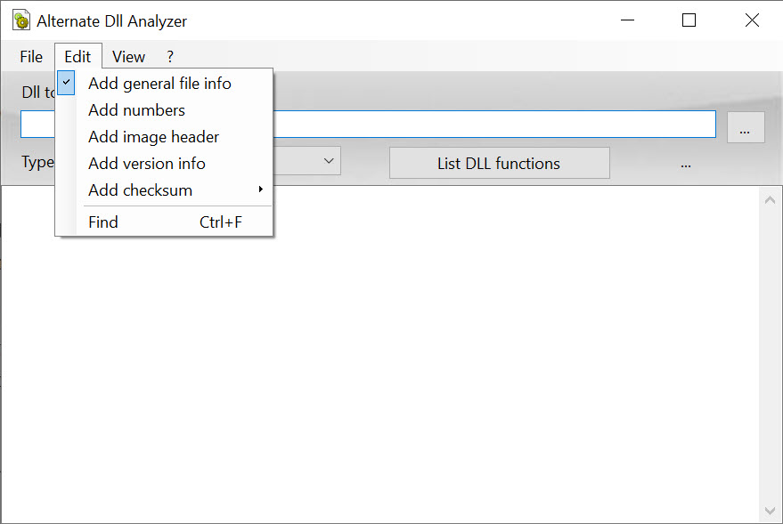783x524 pixels.
Task: Click the scrollbar down arrow
Action: [770, 511]
